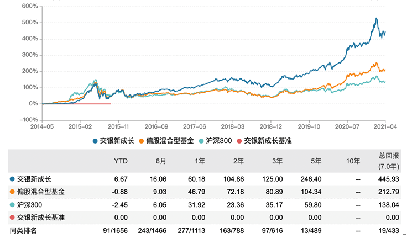Click the 偏股混合型基金 row label in table
The width and height of the screenshot is (407, 238).
coord(41,192)
